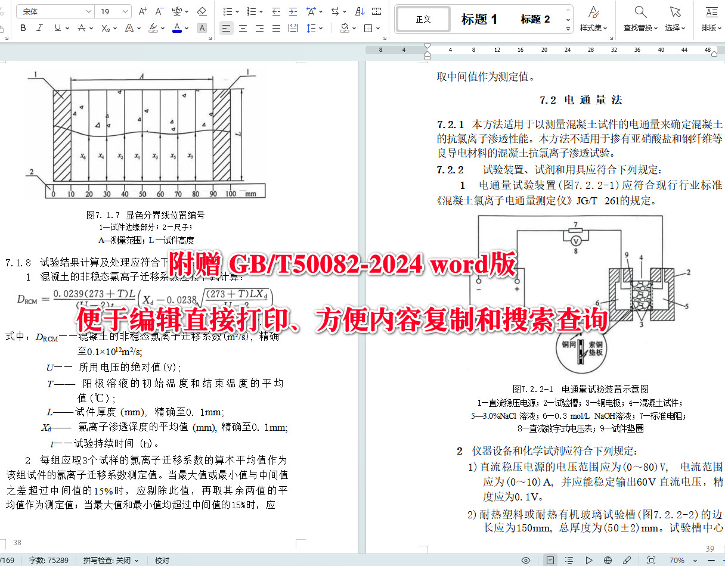The image size is (725, 566).
Task: Decrease paragraph indent
Action: pyautogui.click(x=276, y=11)
